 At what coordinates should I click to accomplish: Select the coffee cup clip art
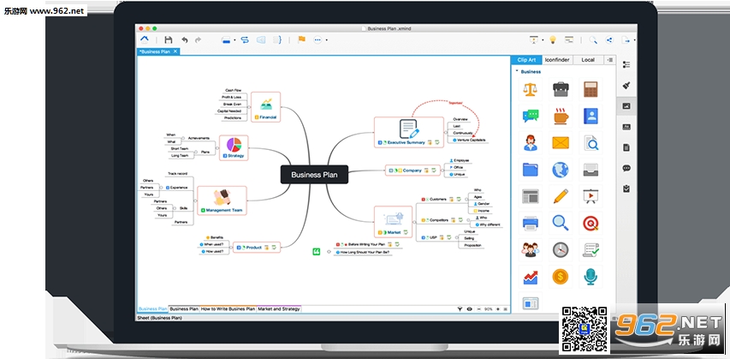(x=560, y=116)
